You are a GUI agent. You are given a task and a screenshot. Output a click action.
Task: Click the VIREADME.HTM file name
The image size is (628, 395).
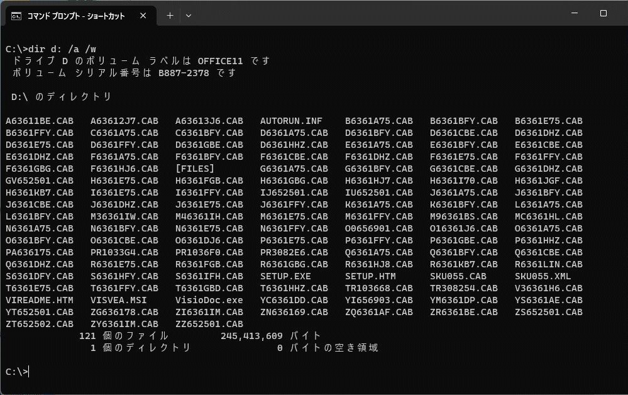[x=39, y=300]
